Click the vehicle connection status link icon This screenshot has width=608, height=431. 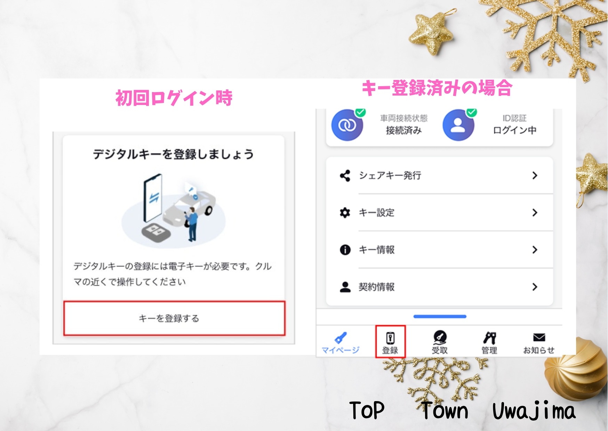(347, 125)
